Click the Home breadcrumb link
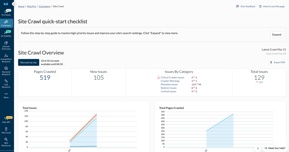This screenshot has width=289, height=152. (x=21, y=7)
